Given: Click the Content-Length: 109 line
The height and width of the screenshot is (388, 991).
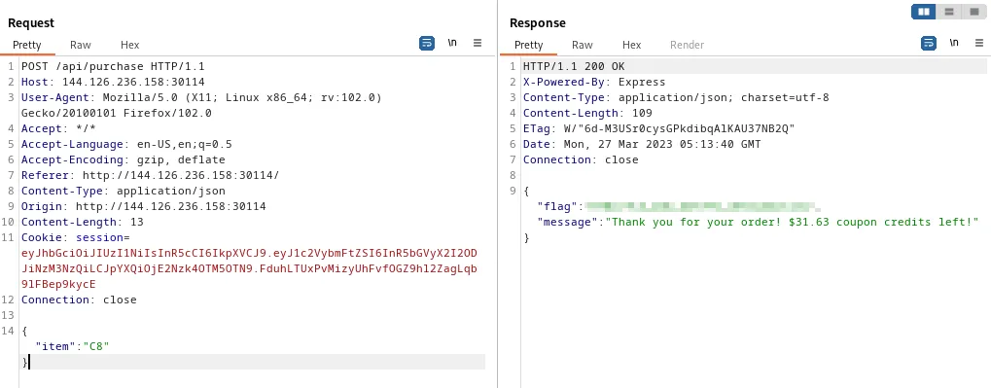Looking at the screenshot, I should (587, 113).
